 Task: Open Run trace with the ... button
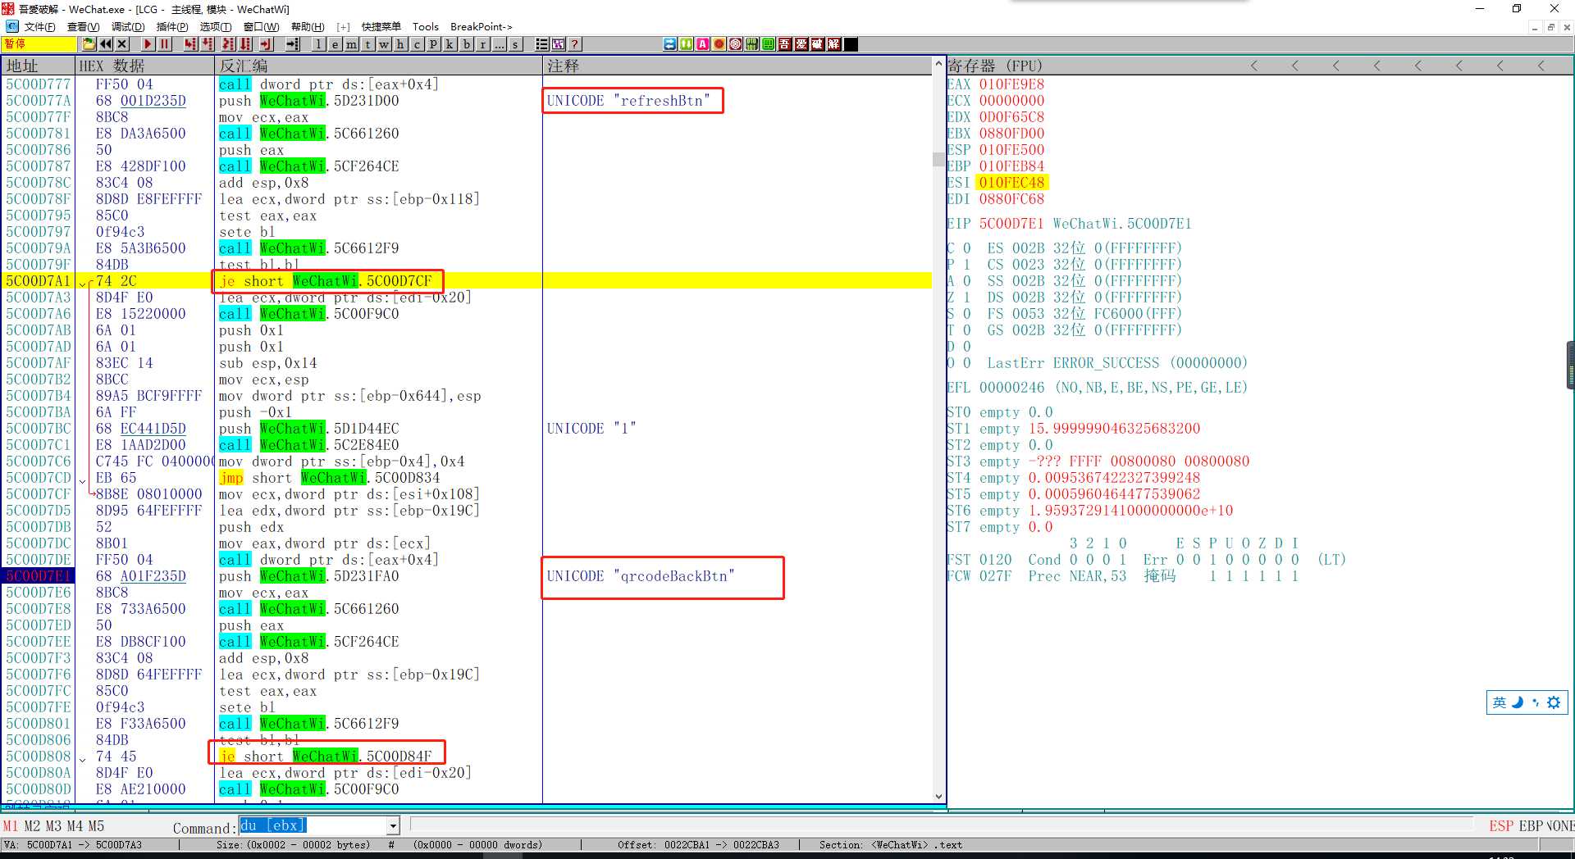click(499, 44)
